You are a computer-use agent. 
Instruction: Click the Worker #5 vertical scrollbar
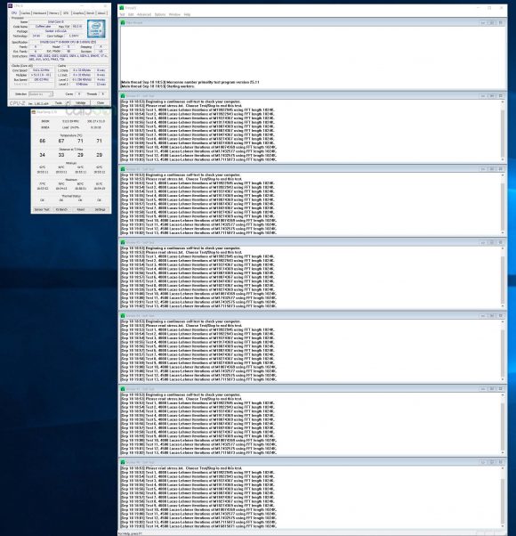point(503,424)
